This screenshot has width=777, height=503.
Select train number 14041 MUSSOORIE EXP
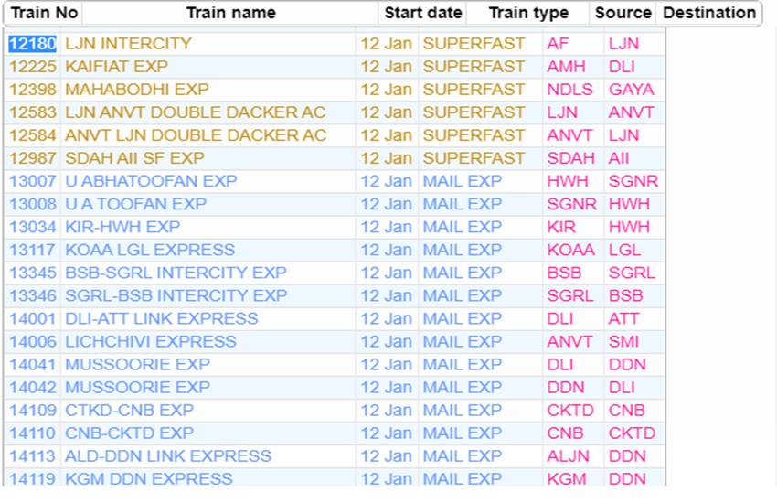pos(33,364)
